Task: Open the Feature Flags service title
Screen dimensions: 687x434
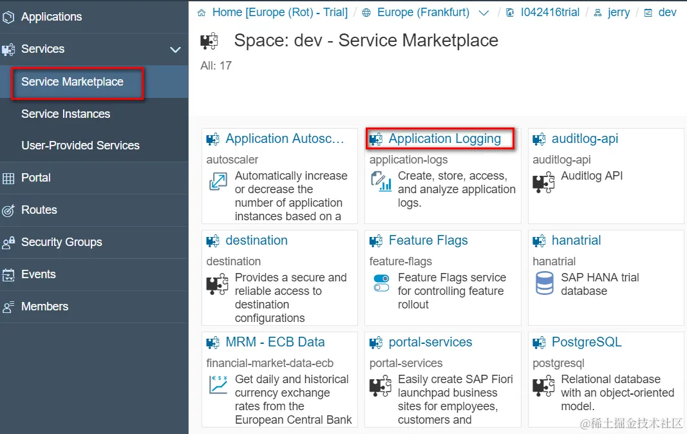Action: [428, 240]
